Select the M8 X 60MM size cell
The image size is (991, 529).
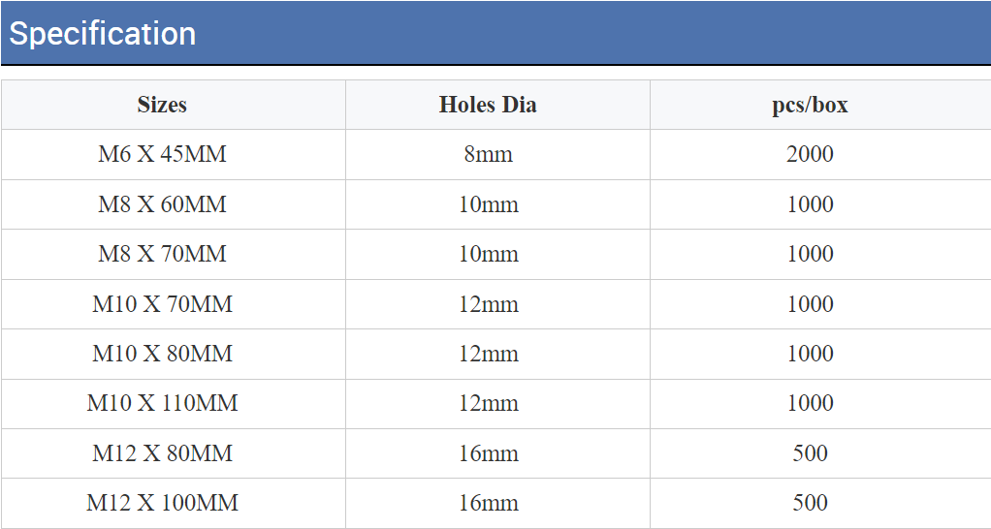[162, 204]
